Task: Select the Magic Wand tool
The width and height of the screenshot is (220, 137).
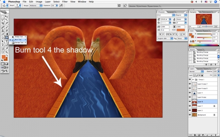Action: coord(6,20)
